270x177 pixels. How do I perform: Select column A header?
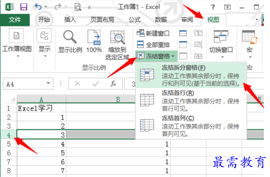[42, 99]
